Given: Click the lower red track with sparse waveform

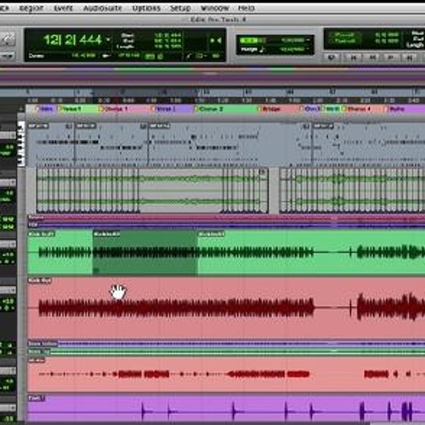Looking at the screenshot, I should point(226,375).
